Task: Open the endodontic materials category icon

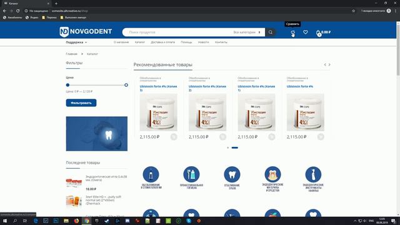Action: [x=272, y=179]
